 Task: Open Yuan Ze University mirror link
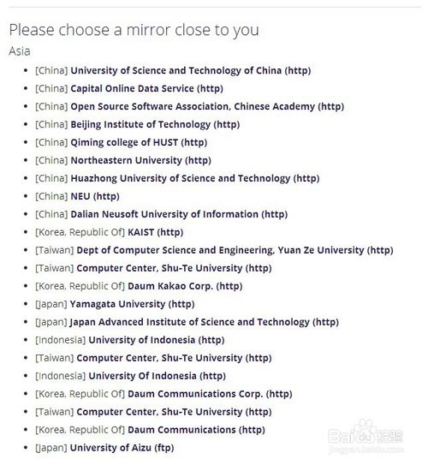coord(235,250)
